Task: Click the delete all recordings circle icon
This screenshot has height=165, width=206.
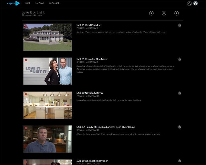Action: [x=177, y=13]
